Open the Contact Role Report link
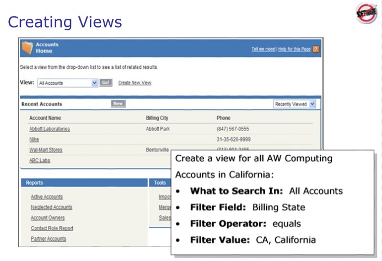The height and width of the screenshot is (261, 382). click(52, 228)
